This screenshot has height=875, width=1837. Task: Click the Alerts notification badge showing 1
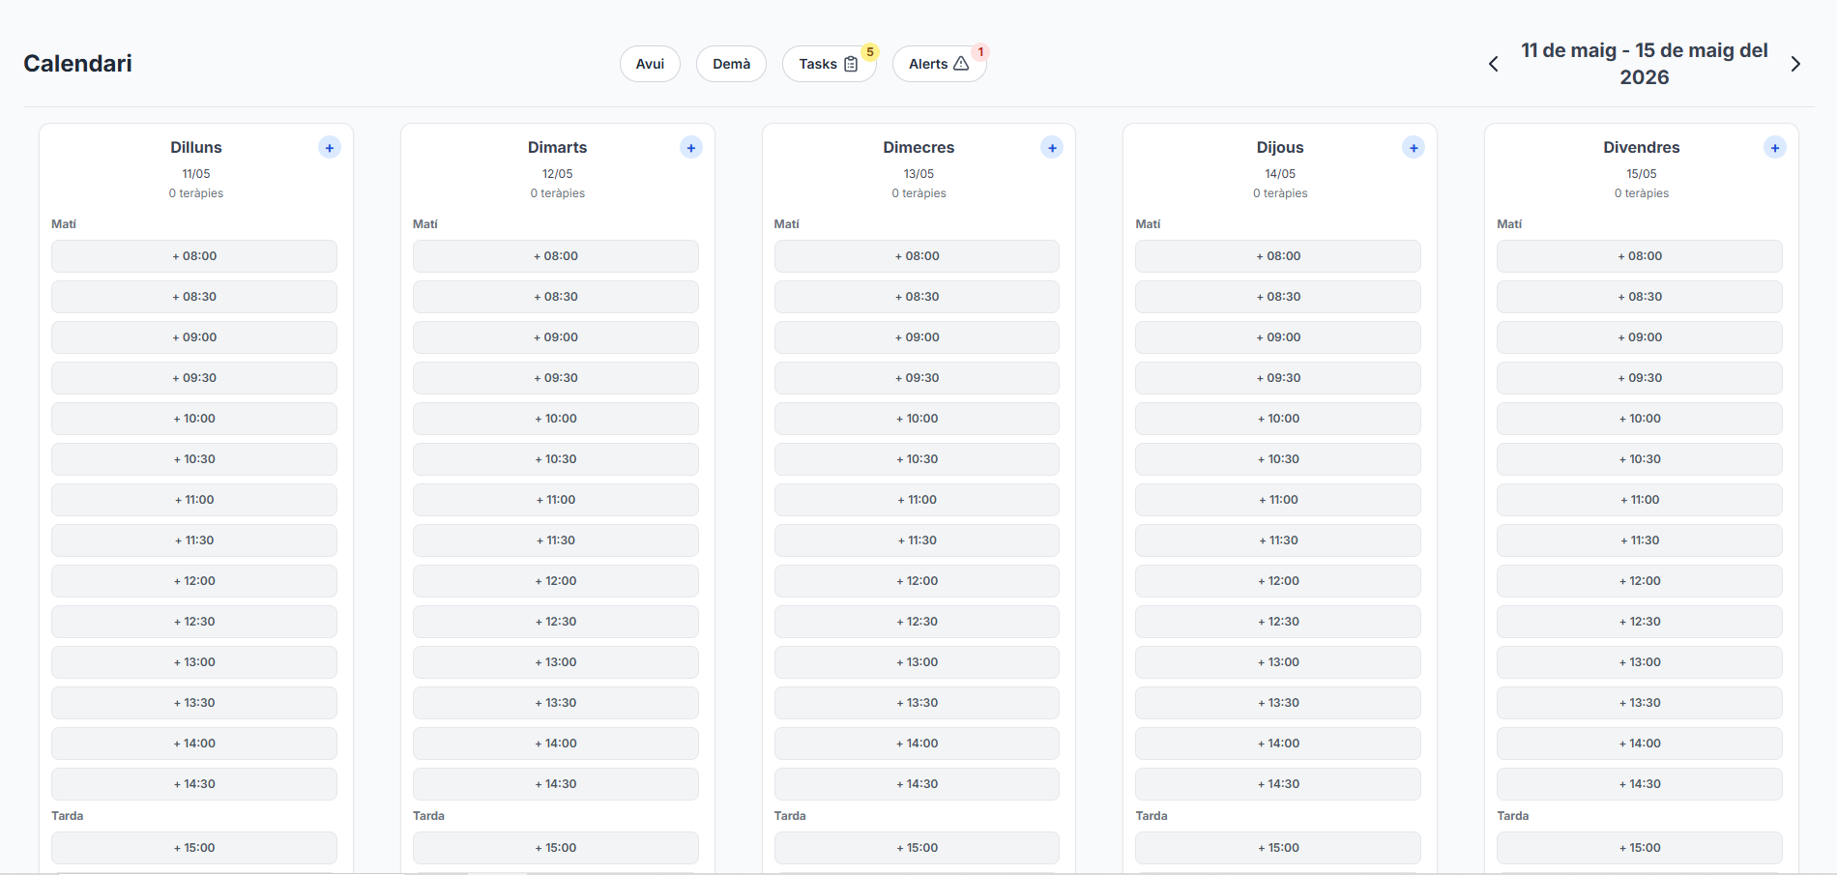click(980, 51)
